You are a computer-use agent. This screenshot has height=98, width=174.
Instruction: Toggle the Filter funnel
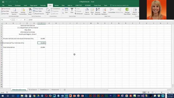coord(72,11)
